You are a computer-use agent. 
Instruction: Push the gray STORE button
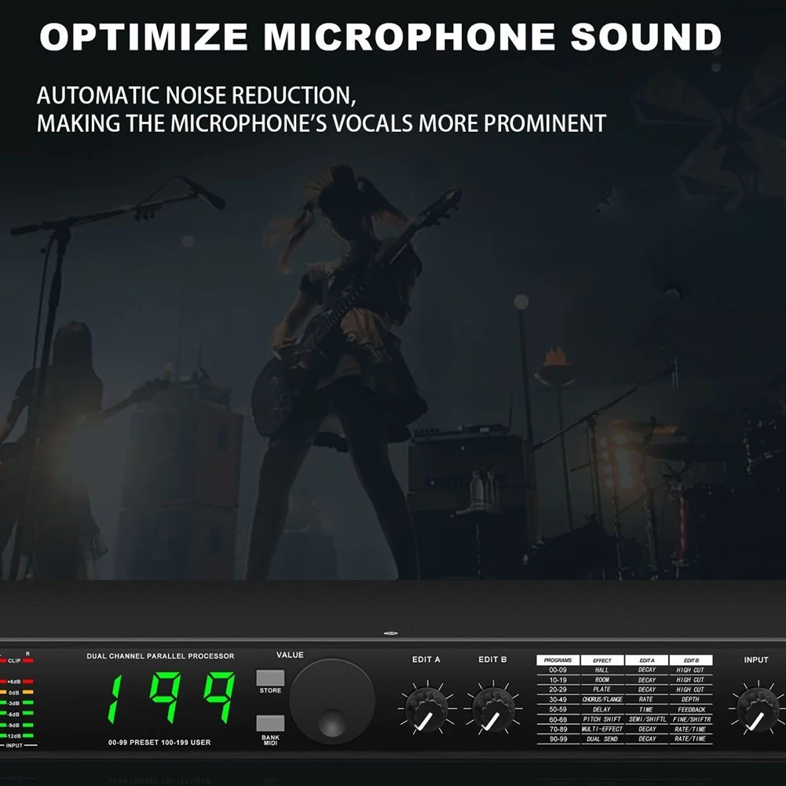coord(270,678)
